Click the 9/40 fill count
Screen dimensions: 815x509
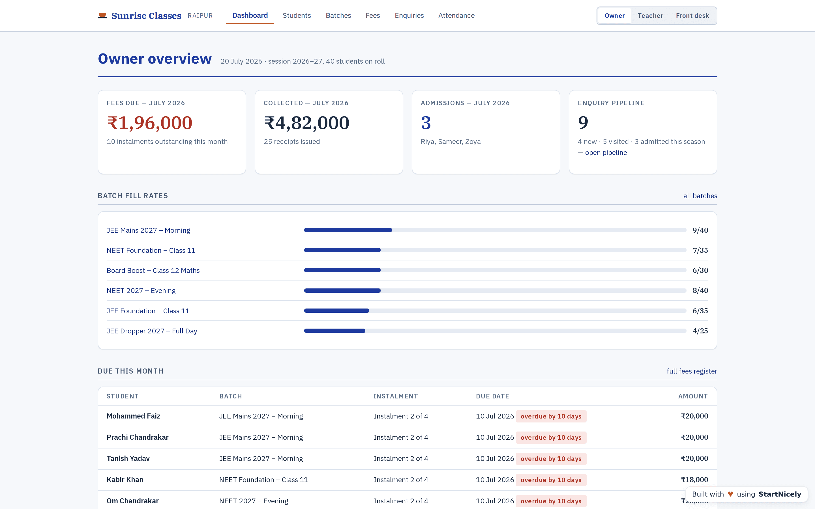tap(700, 230)
